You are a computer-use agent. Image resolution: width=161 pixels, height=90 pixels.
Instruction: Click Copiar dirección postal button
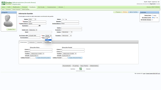point(44,58)
